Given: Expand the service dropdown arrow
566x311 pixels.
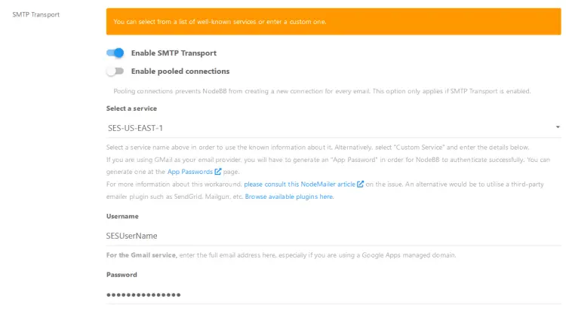Looking at the screenshot, I should coord(557,128).
